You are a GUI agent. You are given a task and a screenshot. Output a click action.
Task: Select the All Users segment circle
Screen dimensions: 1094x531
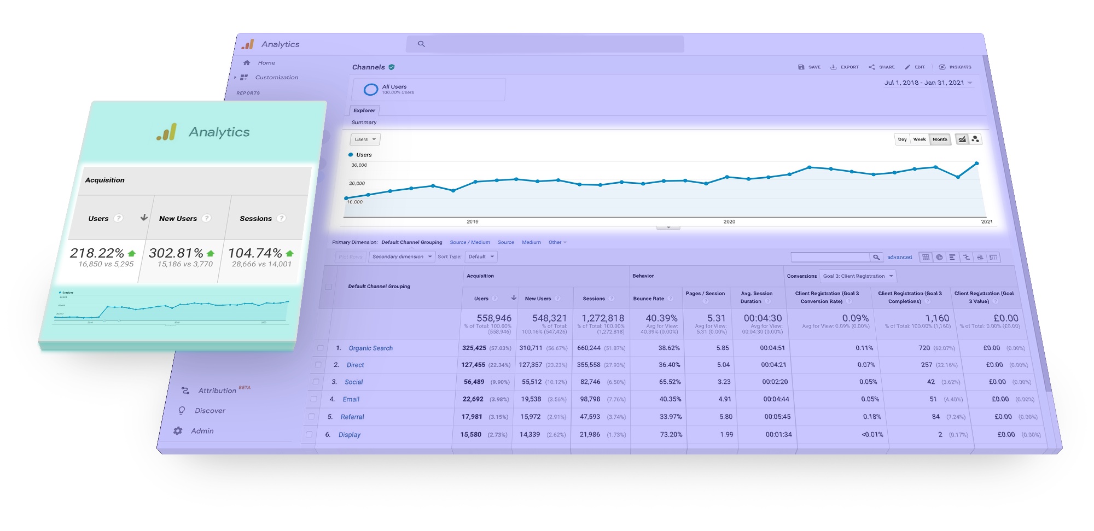coord(371,89)
